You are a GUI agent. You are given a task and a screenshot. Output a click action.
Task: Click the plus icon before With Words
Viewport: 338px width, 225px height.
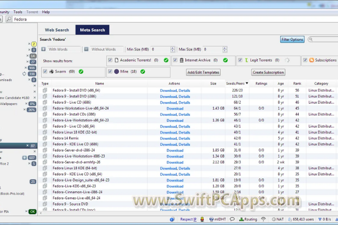pyautogui.click(x=43, y=49)
